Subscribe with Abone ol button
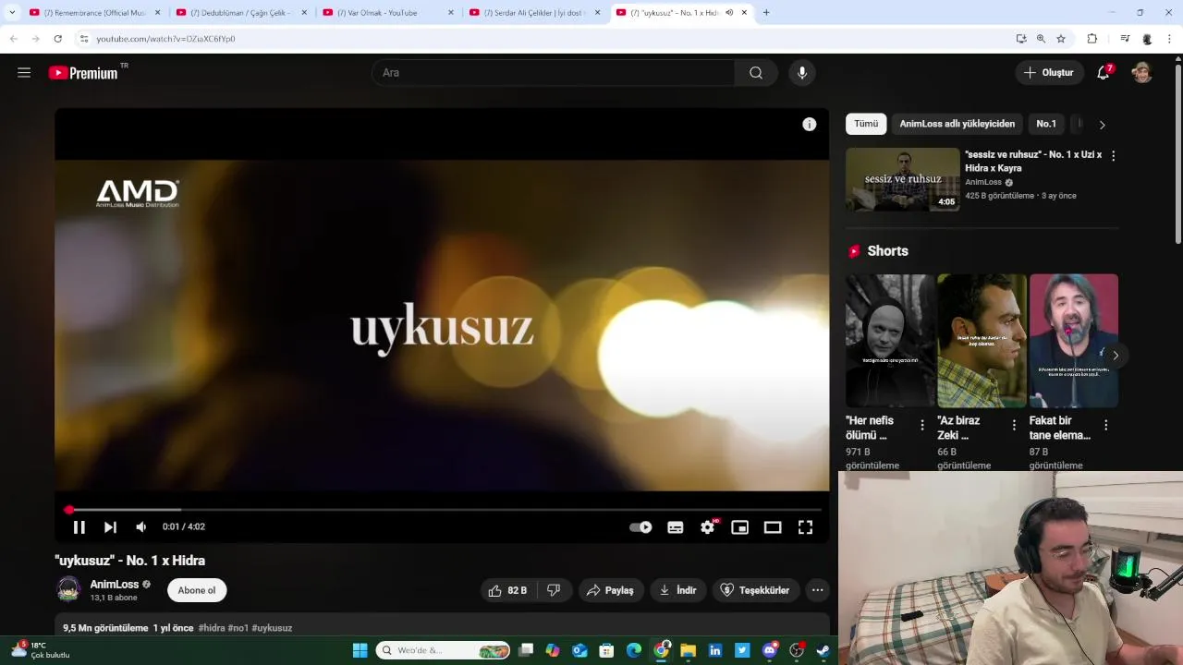 point(197,590)
